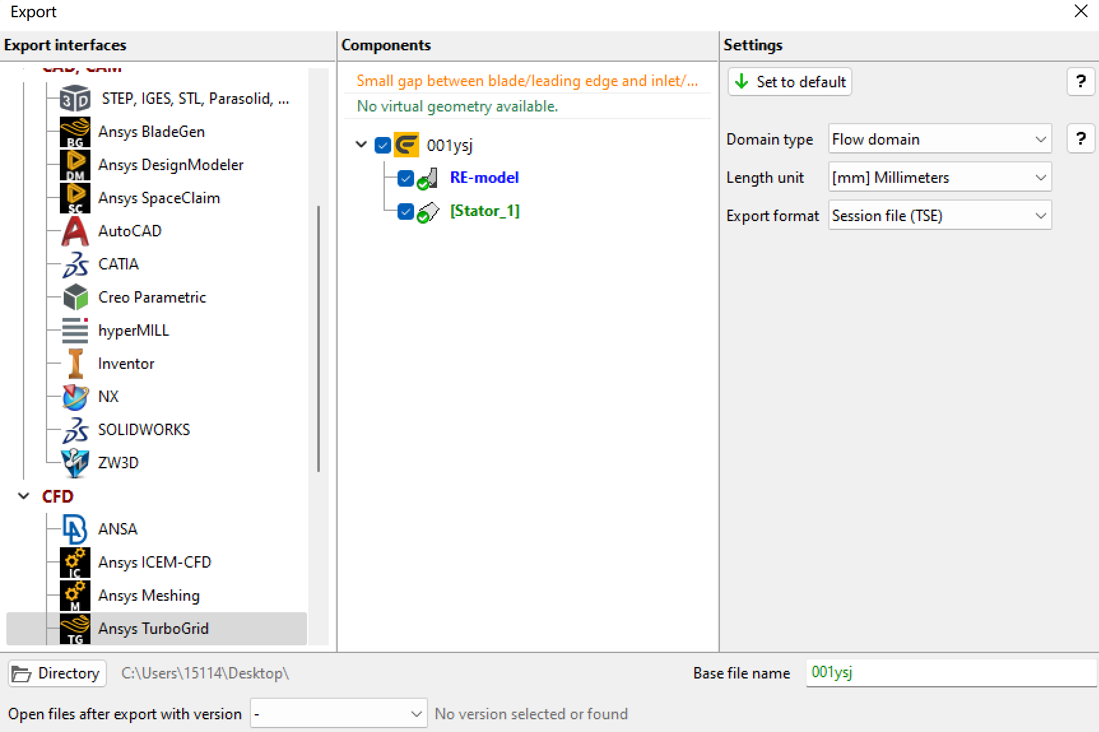The height and width of the screenshot is (732, 1099).
Task: Collapse the 001ysj component tree
Action: click(x=361, y=145)
